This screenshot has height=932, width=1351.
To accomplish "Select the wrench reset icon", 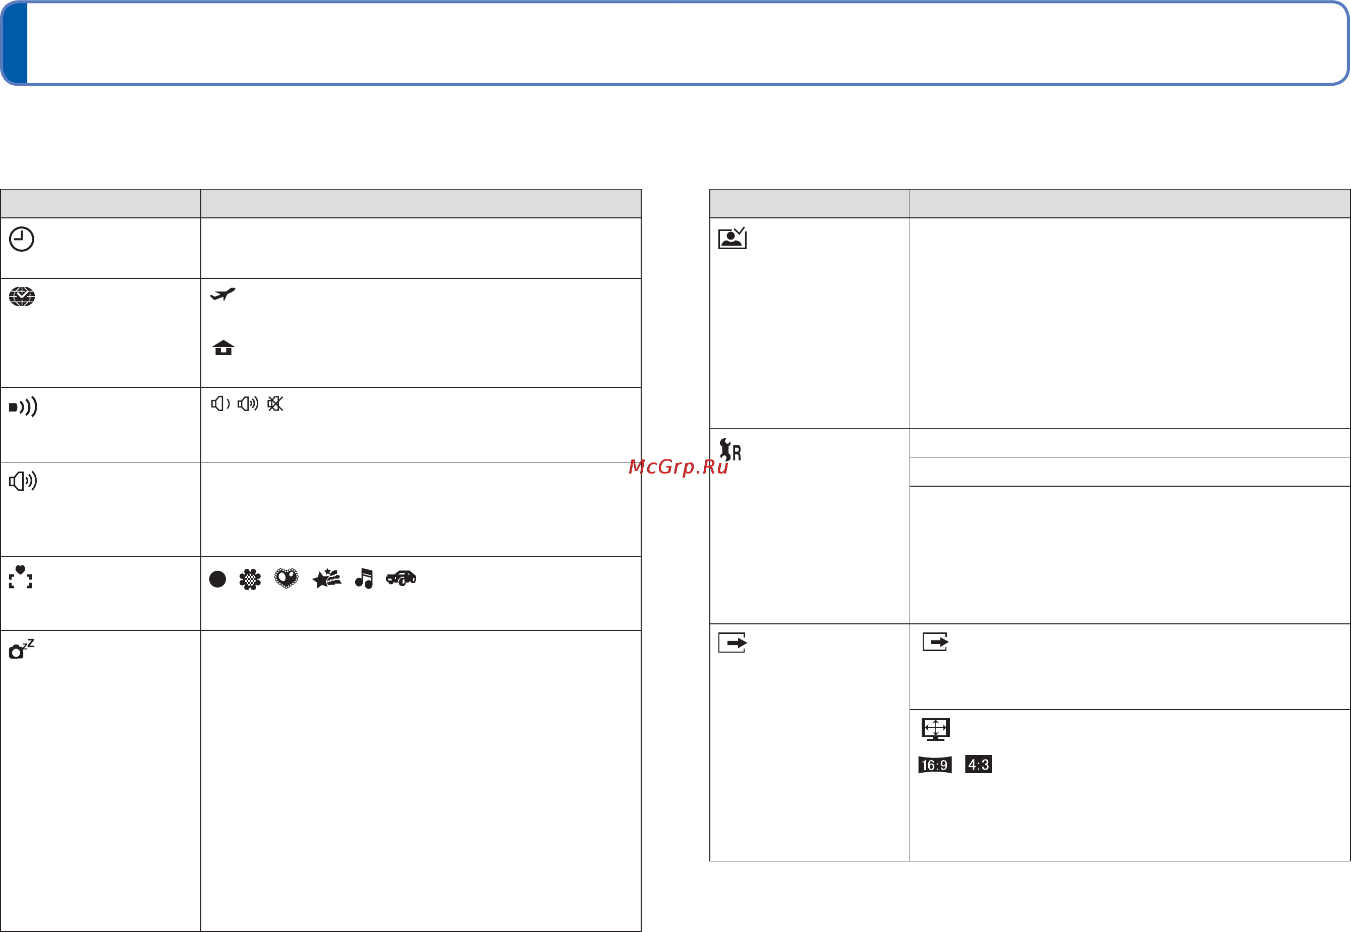I will click(730, 450).
